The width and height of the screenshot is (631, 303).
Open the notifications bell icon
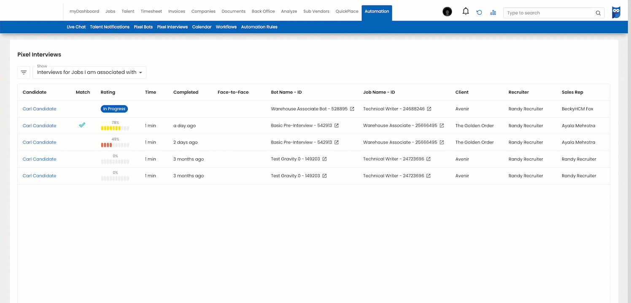pyautogui.click(x=466, y=12)
